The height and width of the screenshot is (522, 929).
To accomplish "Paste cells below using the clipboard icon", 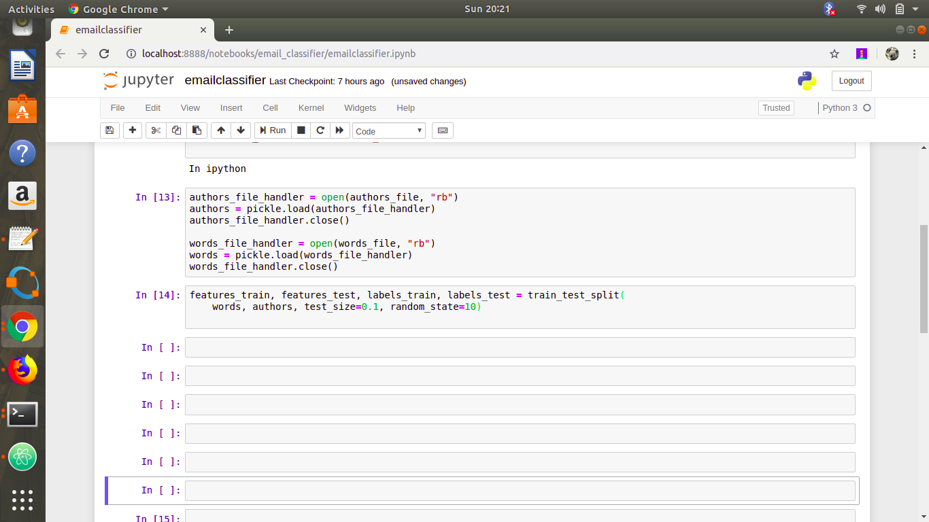I will coord(197,130).
